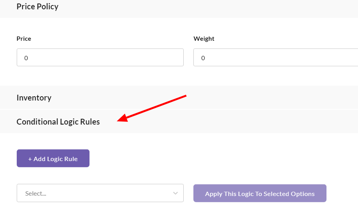Click the Price input field
358x215 pixels.
(100, 57)
